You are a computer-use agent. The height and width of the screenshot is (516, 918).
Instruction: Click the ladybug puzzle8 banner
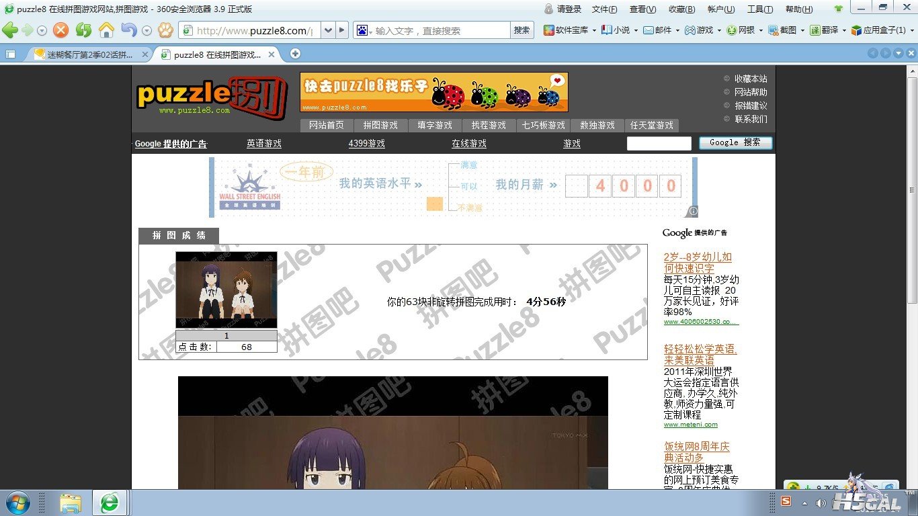(434, 92)
